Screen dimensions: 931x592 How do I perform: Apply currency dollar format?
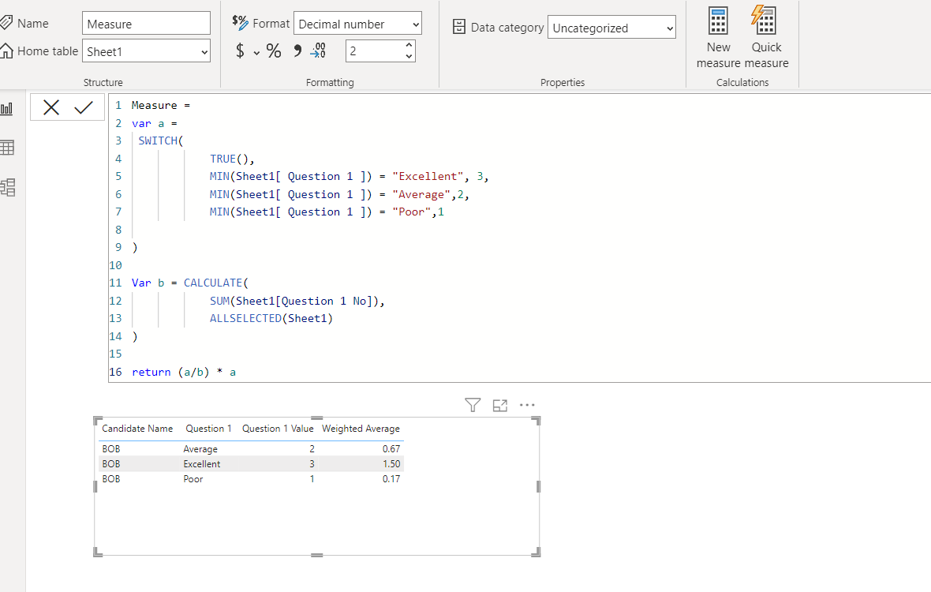[240, 51]
